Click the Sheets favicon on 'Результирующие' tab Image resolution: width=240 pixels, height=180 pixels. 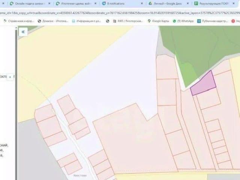(196, 3)
